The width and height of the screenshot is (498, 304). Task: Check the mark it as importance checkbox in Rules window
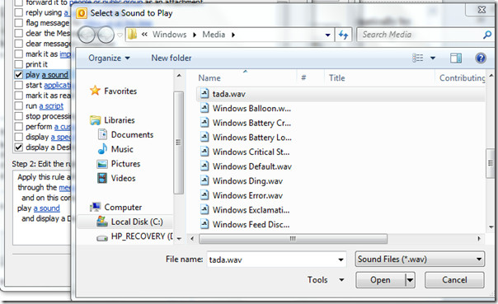tap(19, 54)
